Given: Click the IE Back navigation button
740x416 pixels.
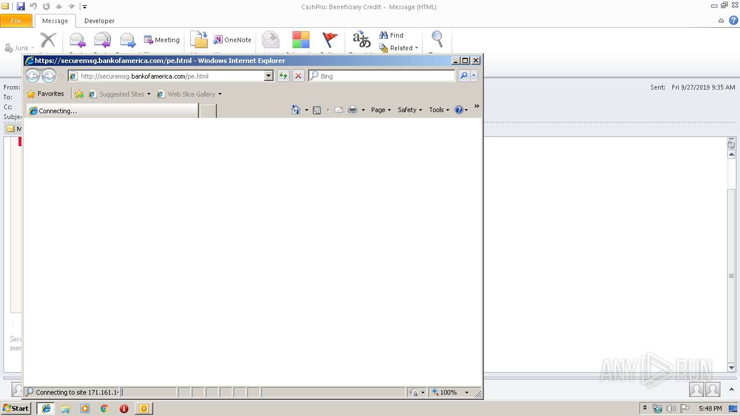Looking at the screenshot, I should (33, 76).
